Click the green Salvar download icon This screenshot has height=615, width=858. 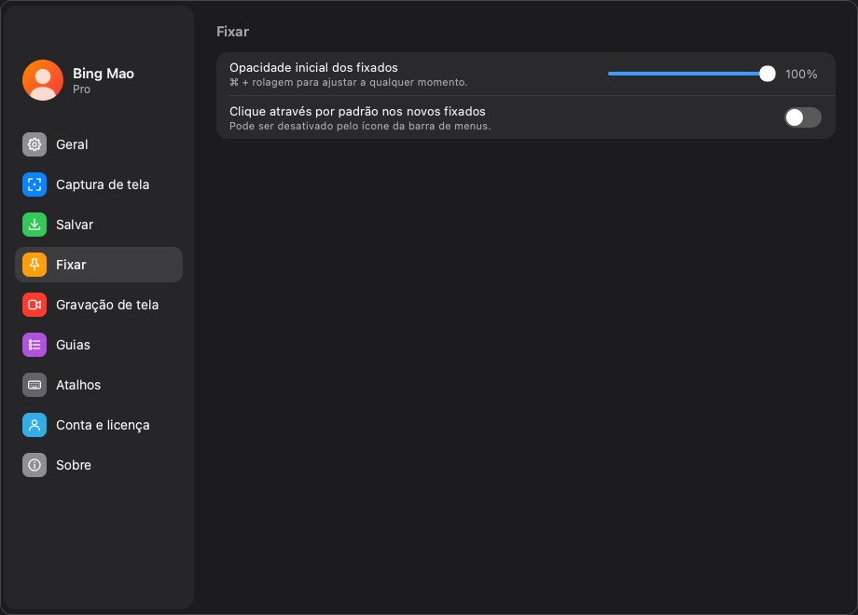[35, 225]
